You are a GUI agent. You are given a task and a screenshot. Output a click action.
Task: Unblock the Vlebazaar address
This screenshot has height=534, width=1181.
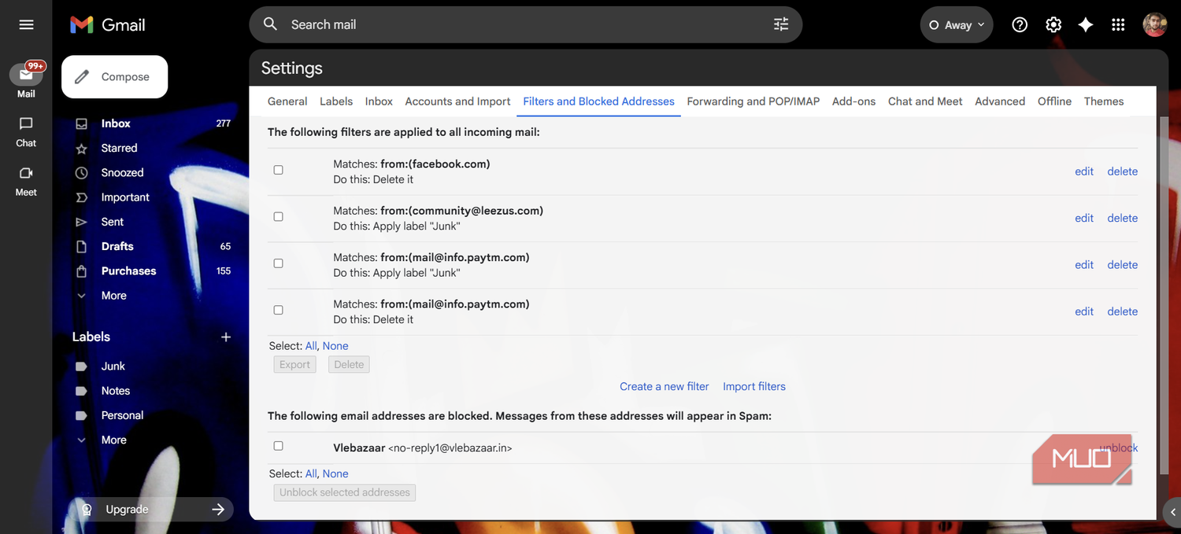pos(1118,447)
